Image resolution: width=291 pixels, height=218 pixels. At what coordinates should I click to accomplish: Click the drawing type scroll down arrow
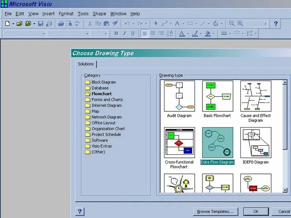click(x=285, y=190)
